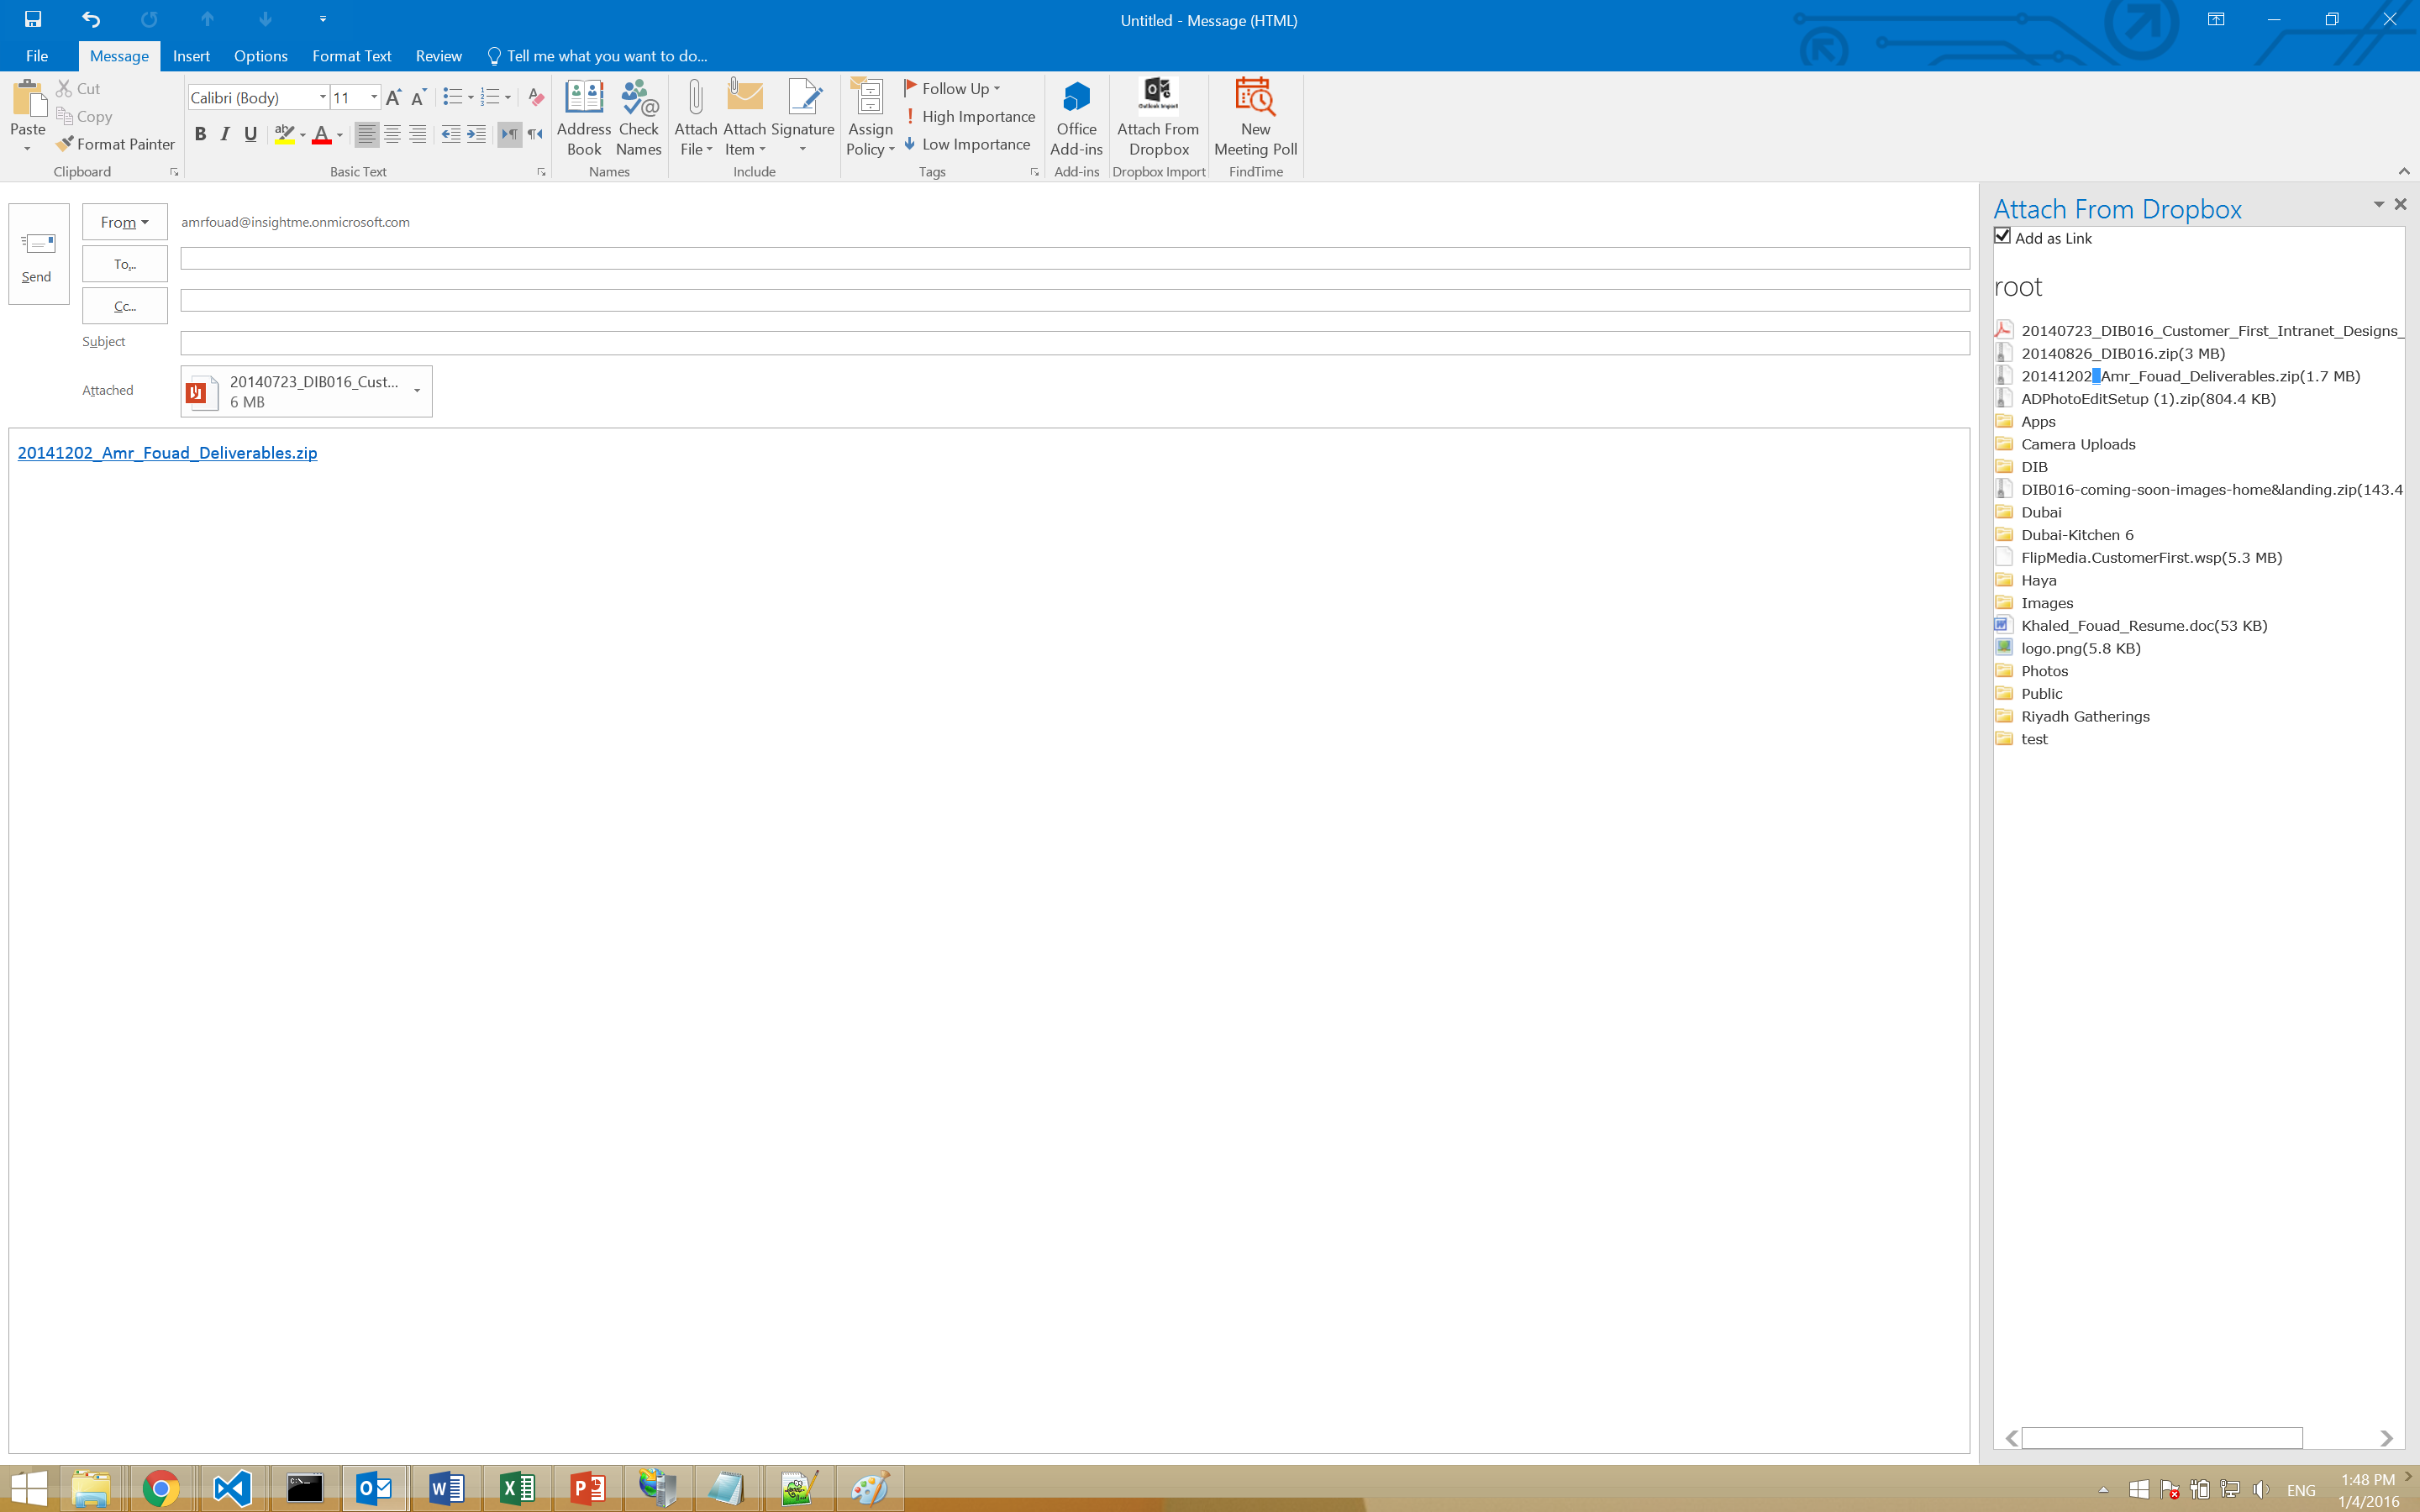Click Decrease Indent icon
The height and width of the screenshot is (1512, 2420).
point(451,134)
